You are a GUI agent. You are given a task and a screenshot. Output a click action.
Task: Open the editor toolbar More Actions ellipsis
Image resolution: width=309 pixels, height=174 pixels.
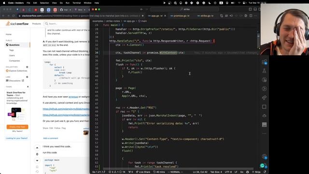(255, 15)
